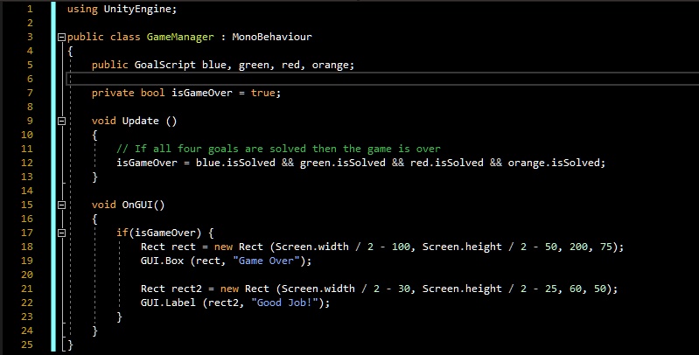Click the 'using UnityEngine;' statement

coord(122,10)
